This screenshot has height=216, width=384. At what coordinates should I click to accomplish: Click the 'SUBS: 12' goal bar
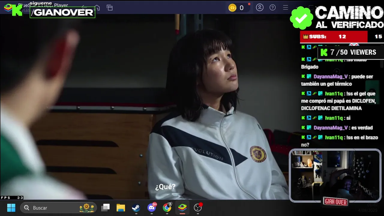[334, 37]
